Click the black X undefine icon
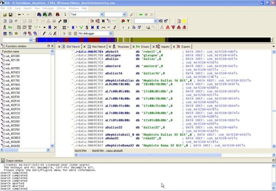The height and width of the screenshot is (191, 276). (56, 27)
